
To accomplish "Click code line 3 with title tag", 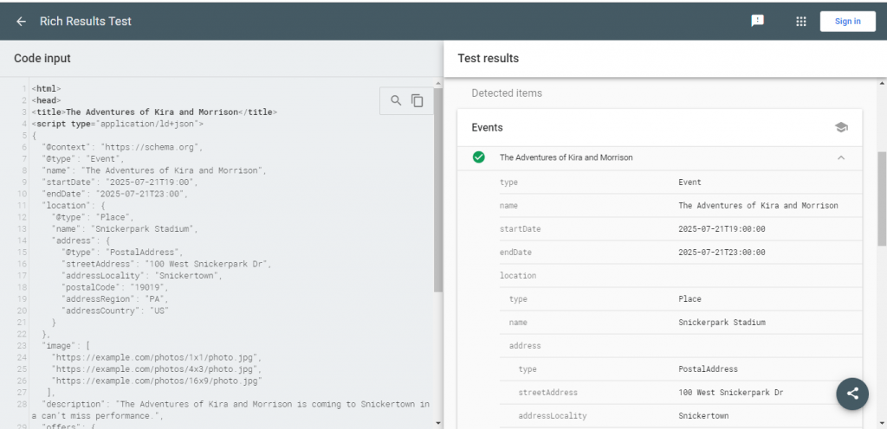I will (154, 112).
